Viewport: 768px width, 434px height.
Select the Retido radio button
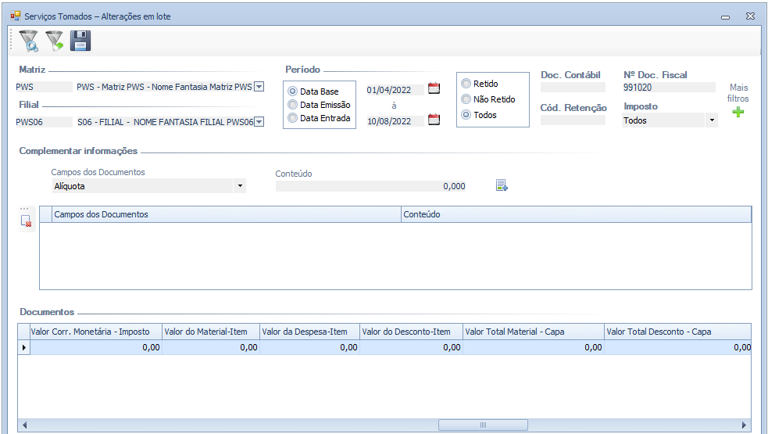pos(466,84)
